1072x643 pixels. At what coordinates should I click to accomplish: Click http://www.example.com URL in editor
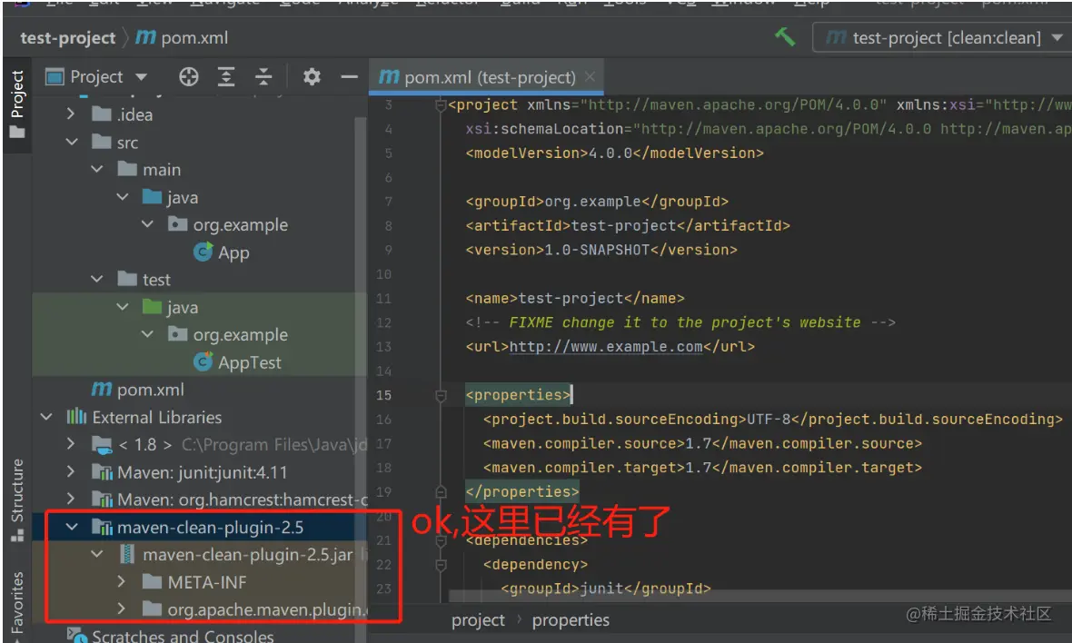[x=606, y=346]
